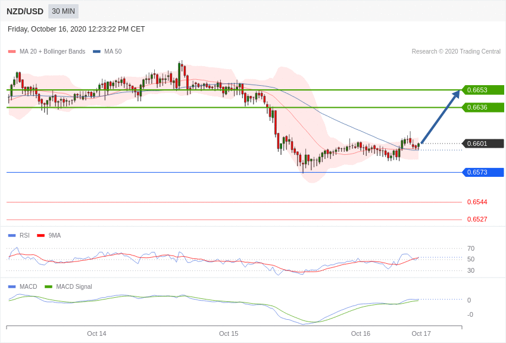Screen dimensions: 506x343
Task: Click the Oct 16 date axis label
Action: coord(361,333)
